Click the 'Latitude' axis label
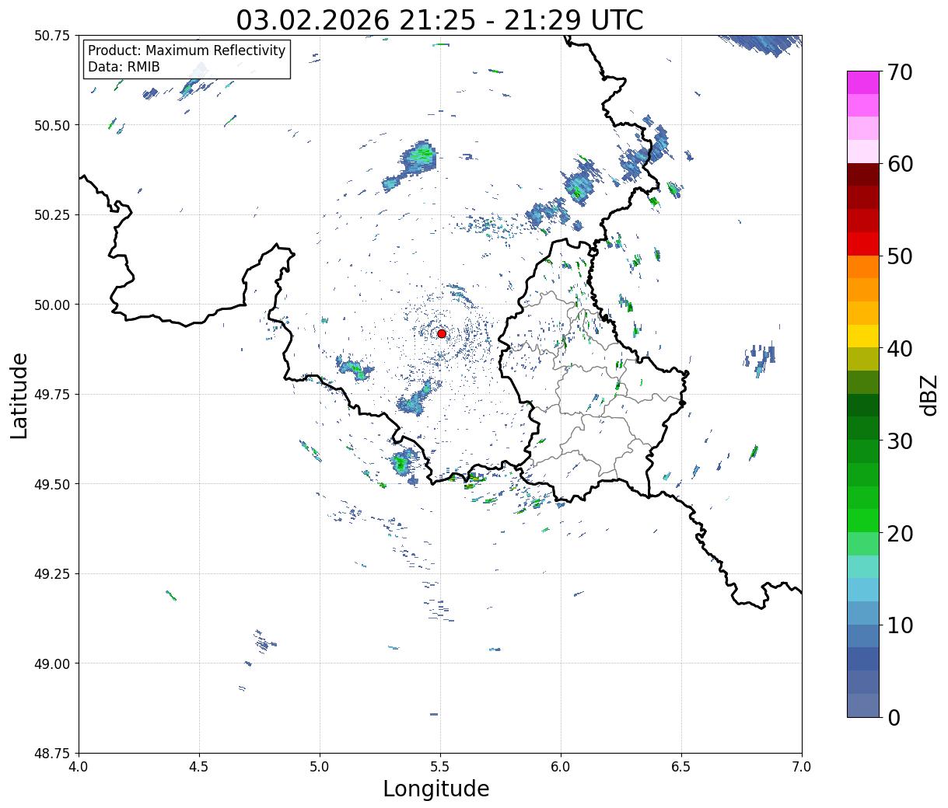 pos(19,395)
